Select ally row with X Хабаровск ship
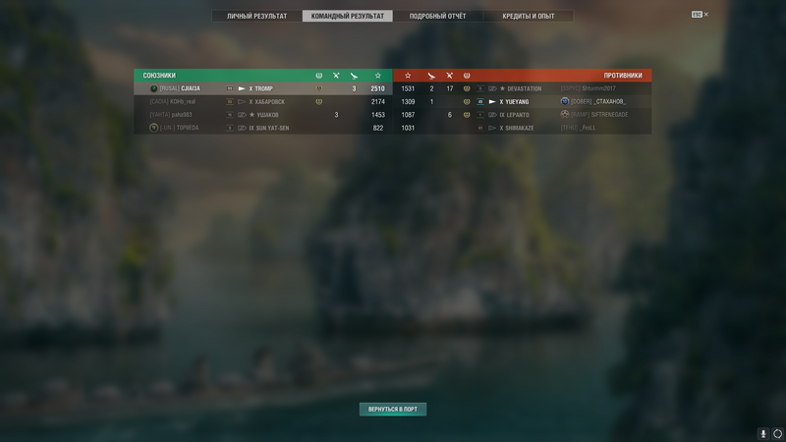 pyautogui.click(x=263, y=102)
